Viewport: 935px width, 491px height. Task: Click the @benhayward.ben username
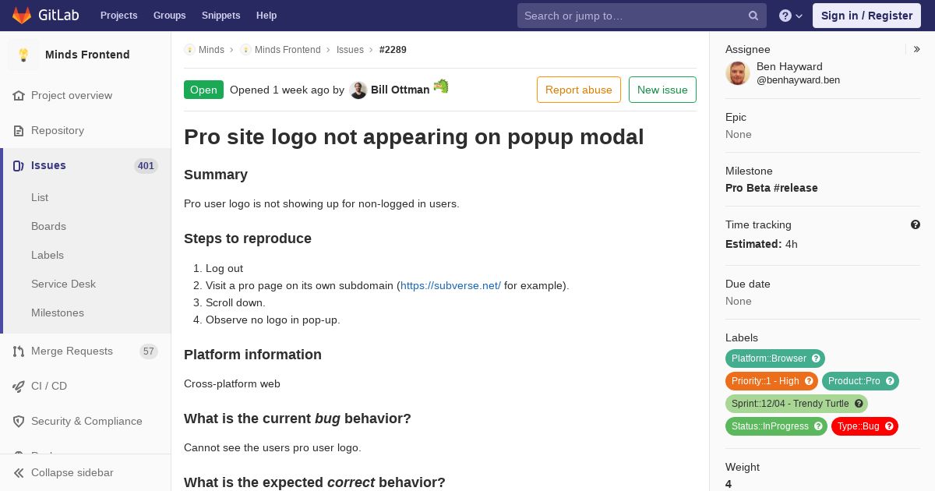coord(798,80)
